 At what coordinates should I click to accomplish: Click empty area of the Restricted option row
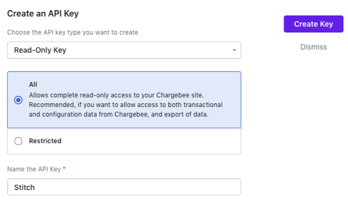[151, 141]
